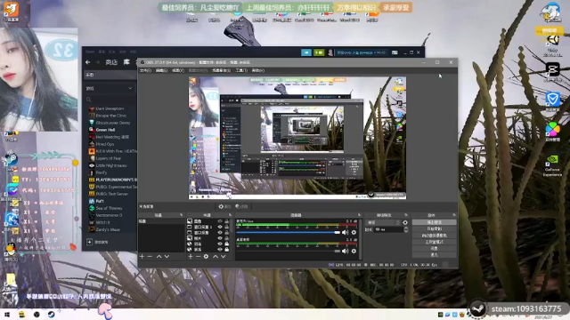Increase transition duration with stepper arrow
This screenshot has height=320, width=570.
[406, 228]
